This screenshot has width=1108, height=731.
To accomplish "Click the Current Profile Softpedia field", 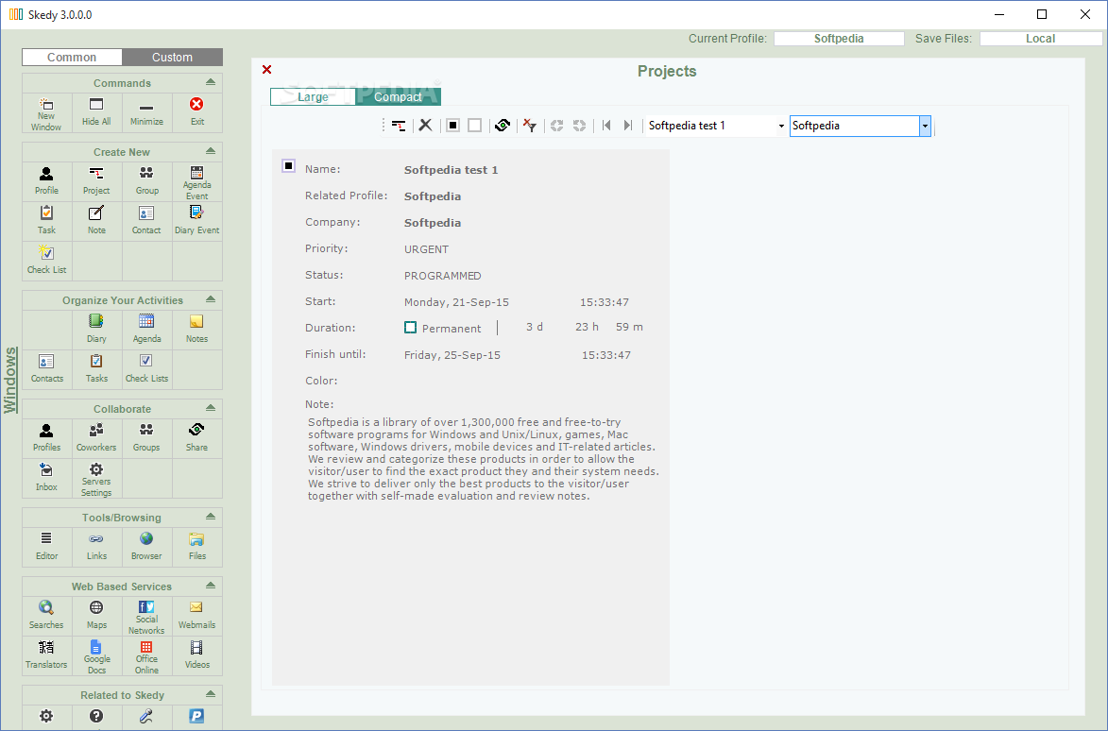I will (x=839, y=39).
